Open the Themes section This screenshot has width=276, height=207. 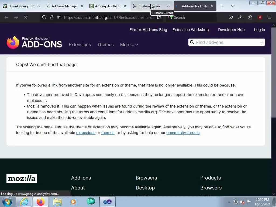[x=105, y=44]
